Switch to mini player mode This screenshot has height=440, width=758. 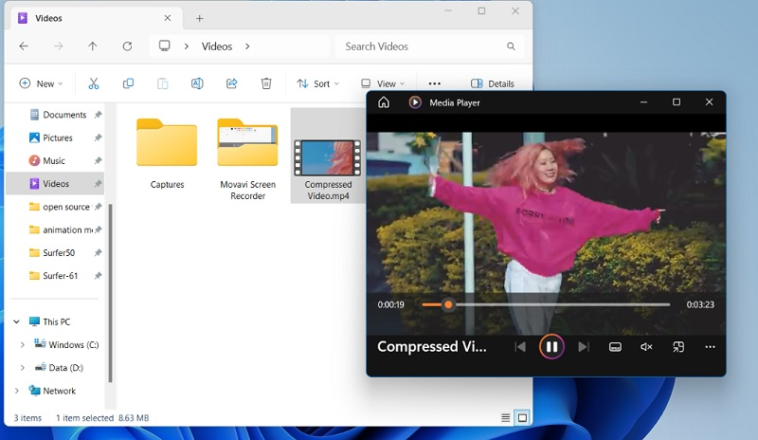click(678, 347)
